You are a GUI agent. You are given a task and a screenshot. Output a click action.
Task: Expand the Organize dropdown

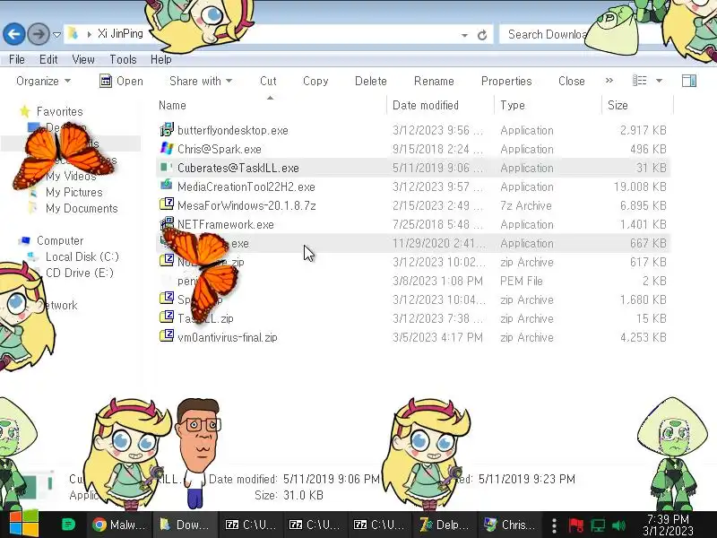pyautogui.click(x=43, y=81)
